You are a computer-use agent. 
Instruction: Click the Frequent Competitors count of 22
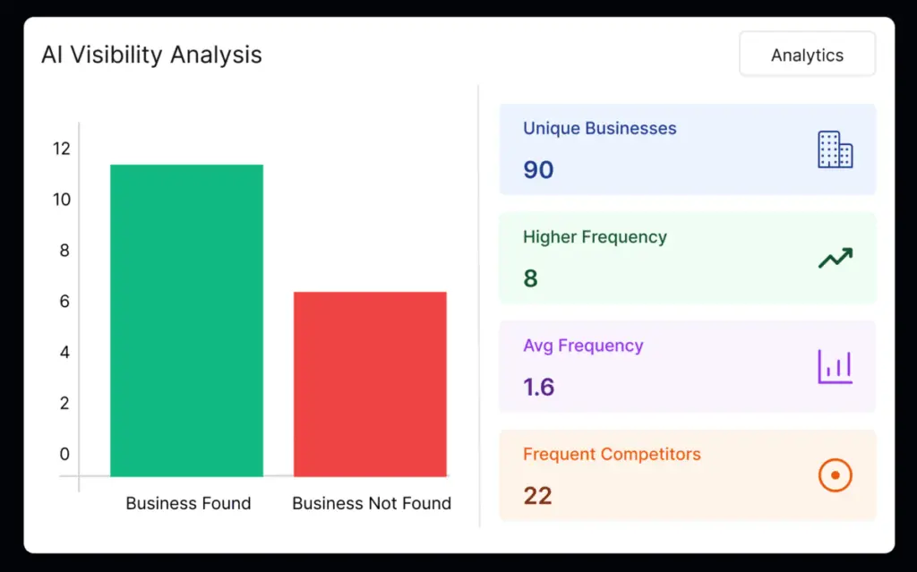click(537, 495)
